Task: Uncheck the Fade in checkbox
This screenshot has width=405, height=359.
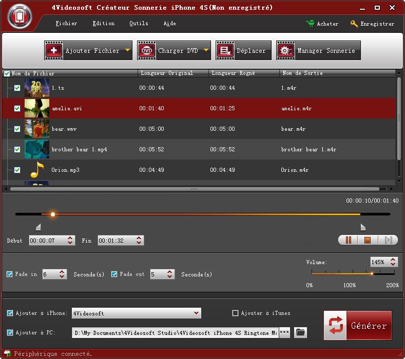Action: (x=10, y=274)
